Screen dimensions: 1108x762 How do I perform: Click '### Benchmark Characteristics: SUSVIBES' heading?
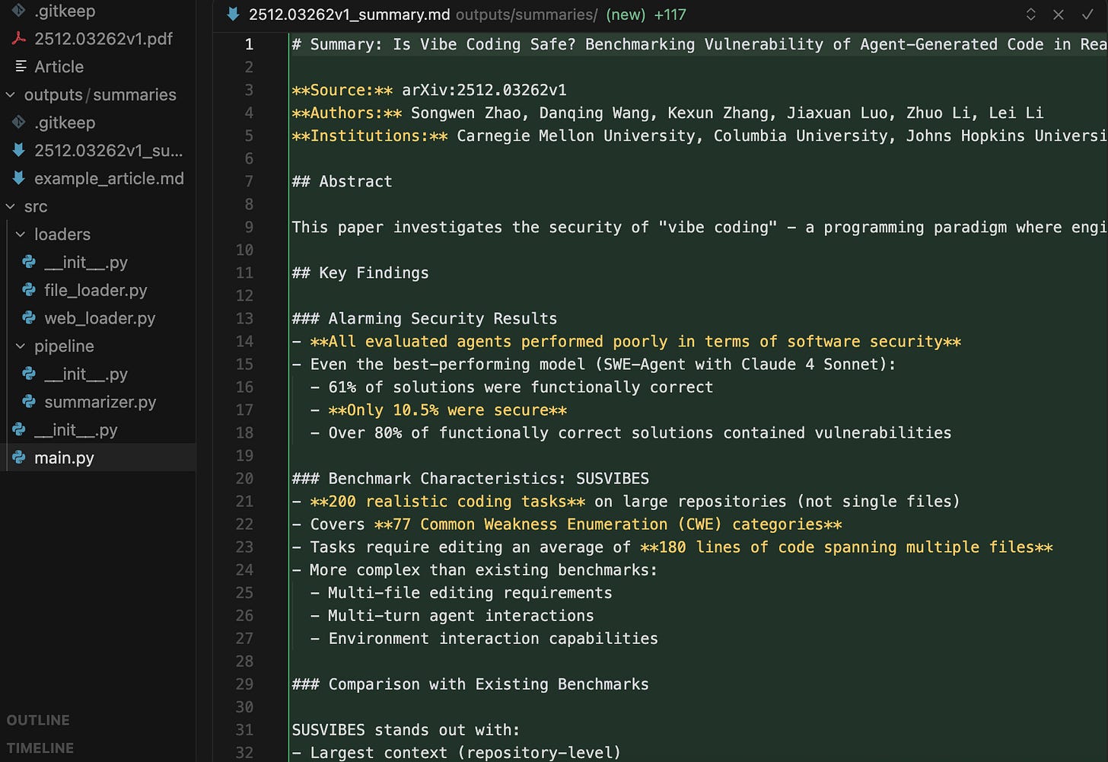click(471, 478)
